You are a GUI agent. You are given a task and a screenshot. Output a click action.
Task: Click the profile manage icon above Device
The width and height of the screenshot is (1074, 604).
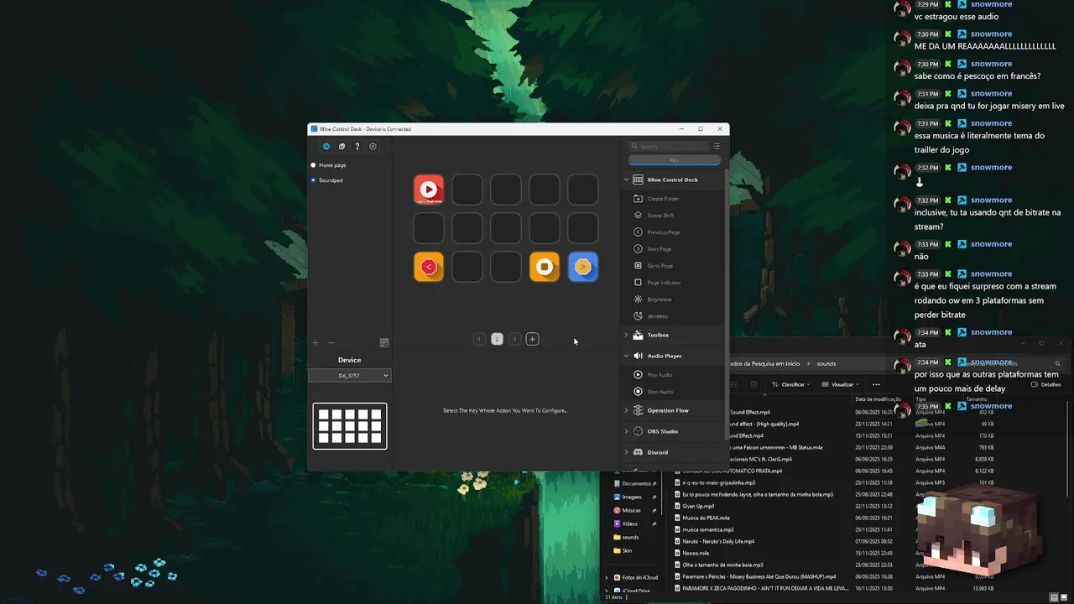pos(384,342)
